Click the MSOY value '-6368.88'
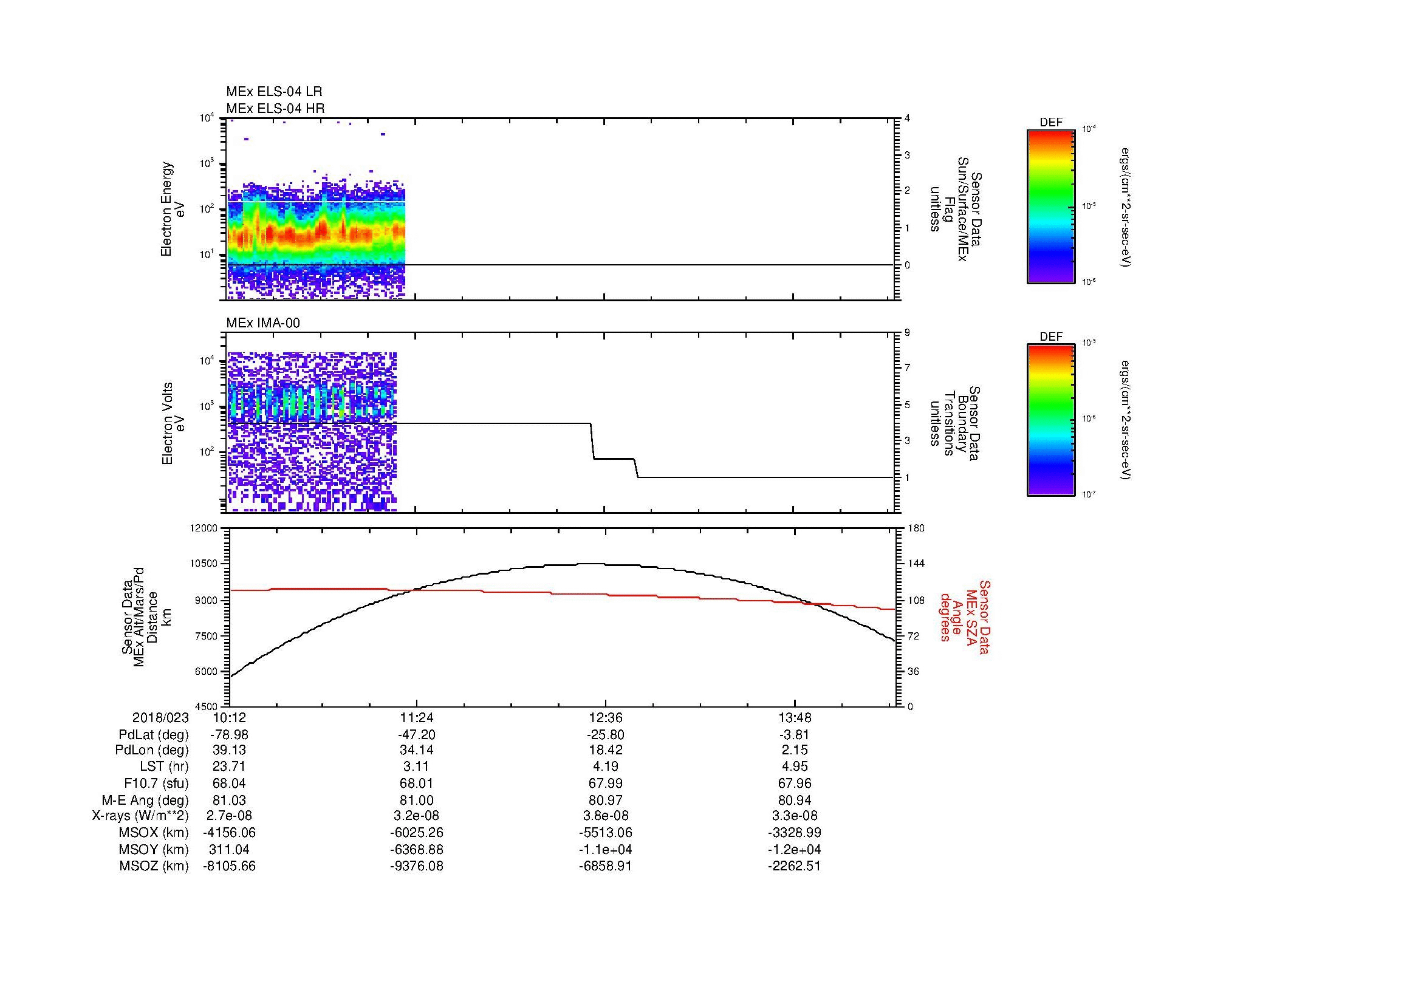 coord(417,850)
